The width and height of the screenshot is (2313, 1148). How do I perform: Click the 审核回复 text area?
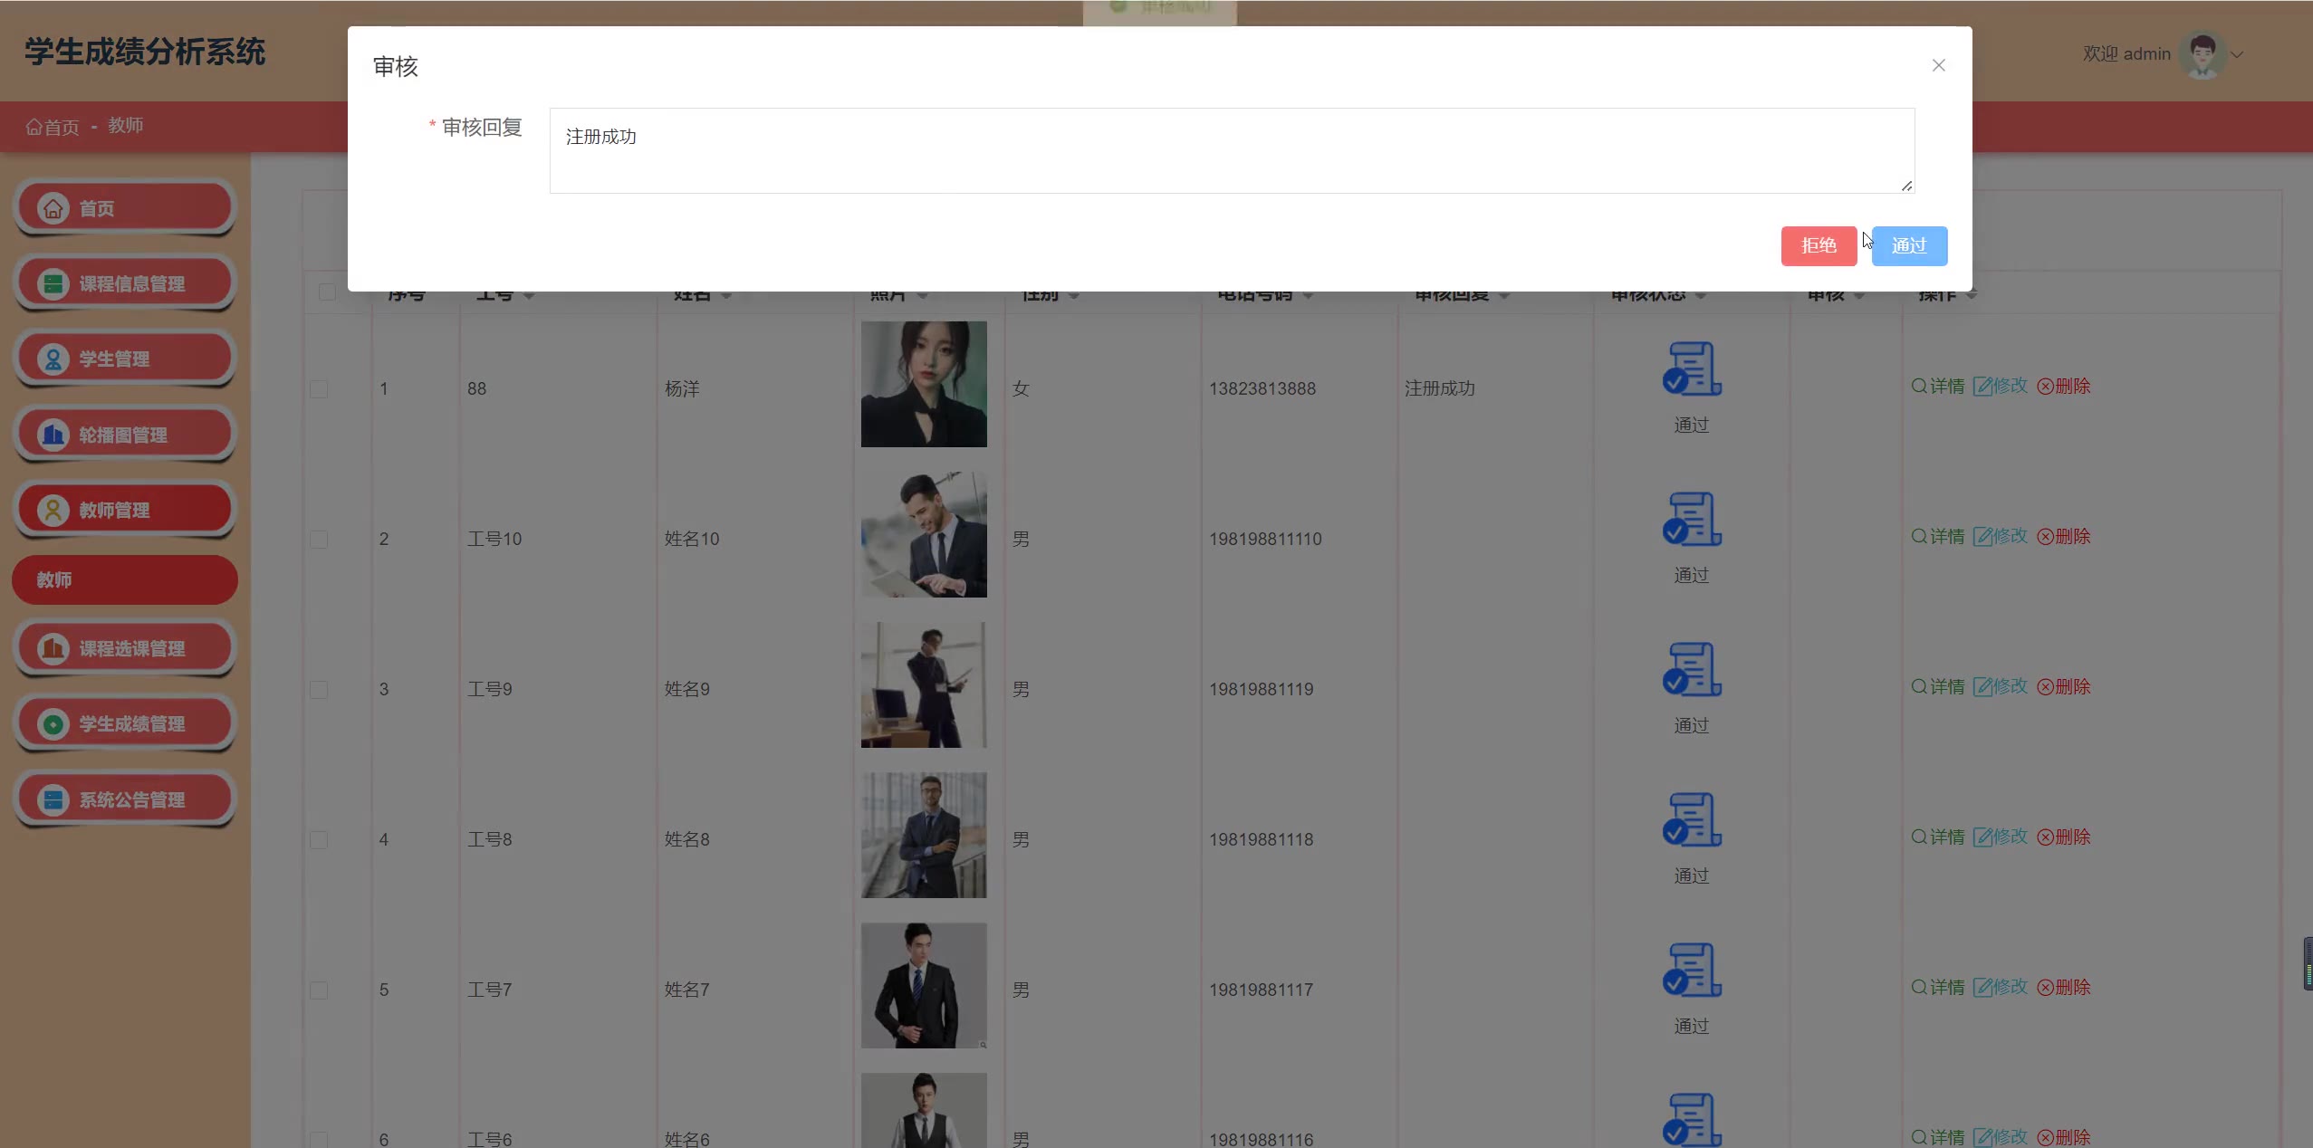(x=1231, y=150)
